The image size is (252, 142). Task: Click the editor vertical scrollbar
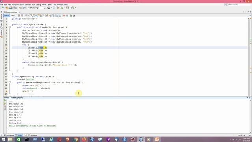[x=248, y=57]
